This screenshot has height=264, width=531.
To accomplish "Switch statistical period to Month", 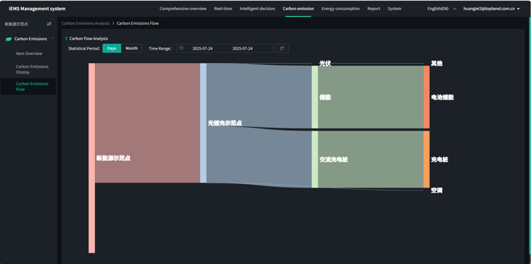I will click(132, 48).
